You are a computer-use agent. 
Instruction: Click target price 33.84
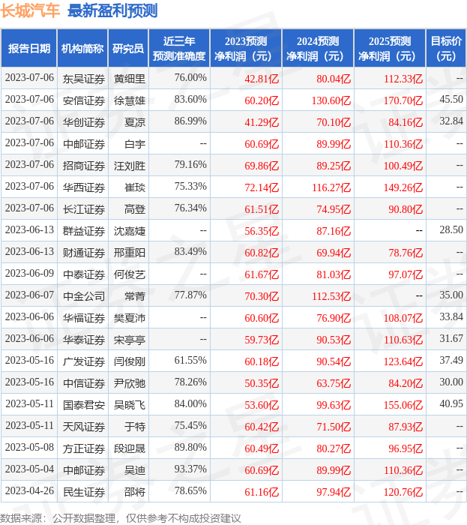(451, 316)
